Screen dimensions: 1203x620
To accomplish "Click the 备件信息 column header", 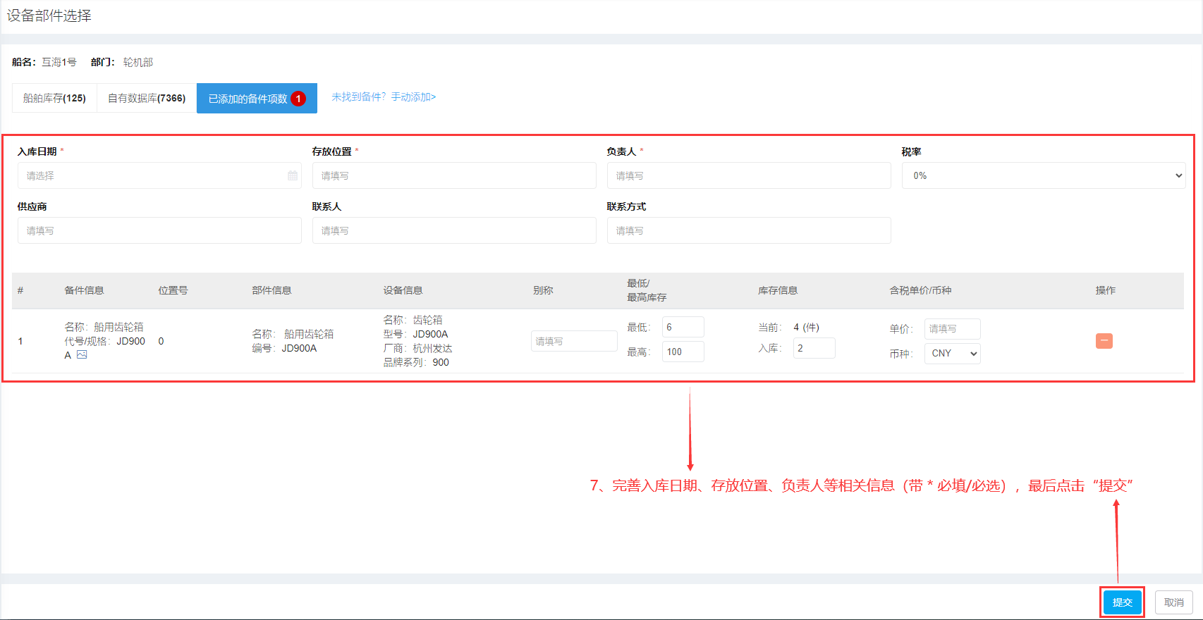I will pyautogui.click(x=84, y=290).
